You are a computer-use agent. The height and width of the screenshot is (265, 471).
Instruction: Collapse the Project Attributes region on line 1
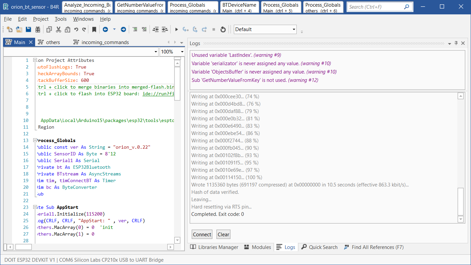coord(35,60)
